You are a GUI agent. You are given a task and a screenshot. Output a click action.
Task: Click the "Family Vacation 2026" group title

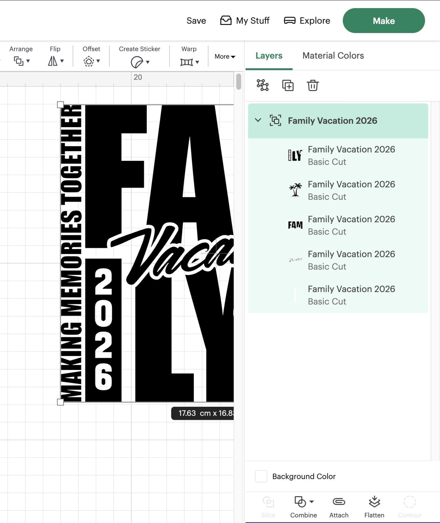pyautogui.click(x=332, y=121)
